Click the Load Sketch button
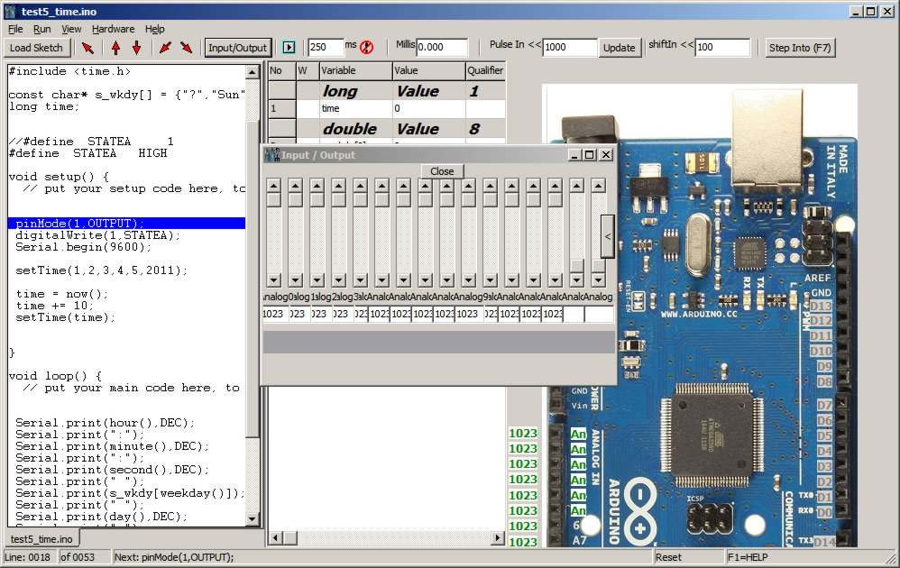The width and height of the screenshot is (900, 568). [x=36, y=48]
